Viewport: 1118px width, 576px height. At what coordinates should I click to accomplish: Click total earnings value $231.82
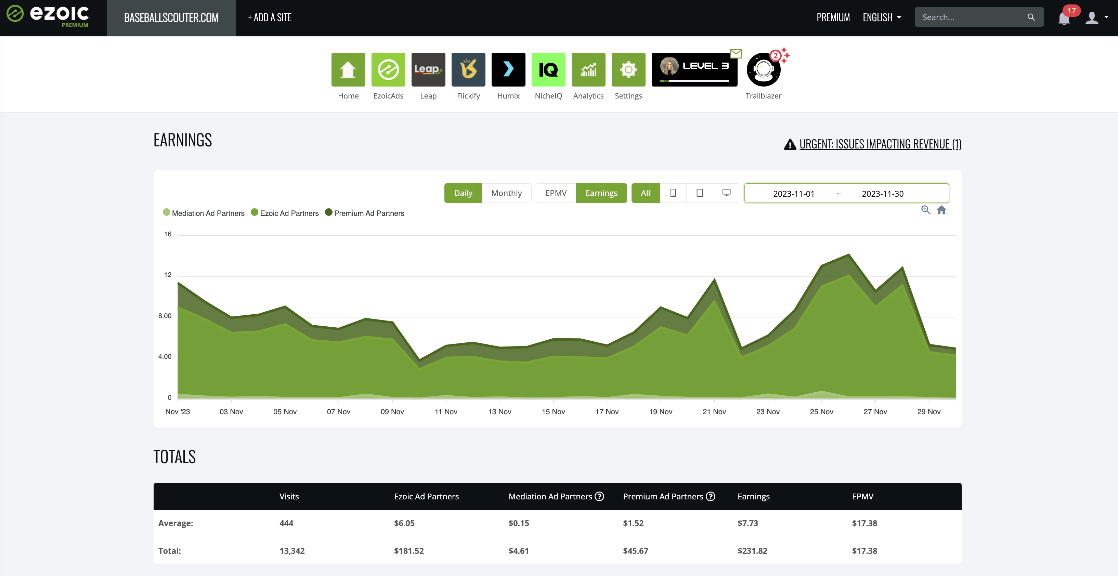point(752,550)
